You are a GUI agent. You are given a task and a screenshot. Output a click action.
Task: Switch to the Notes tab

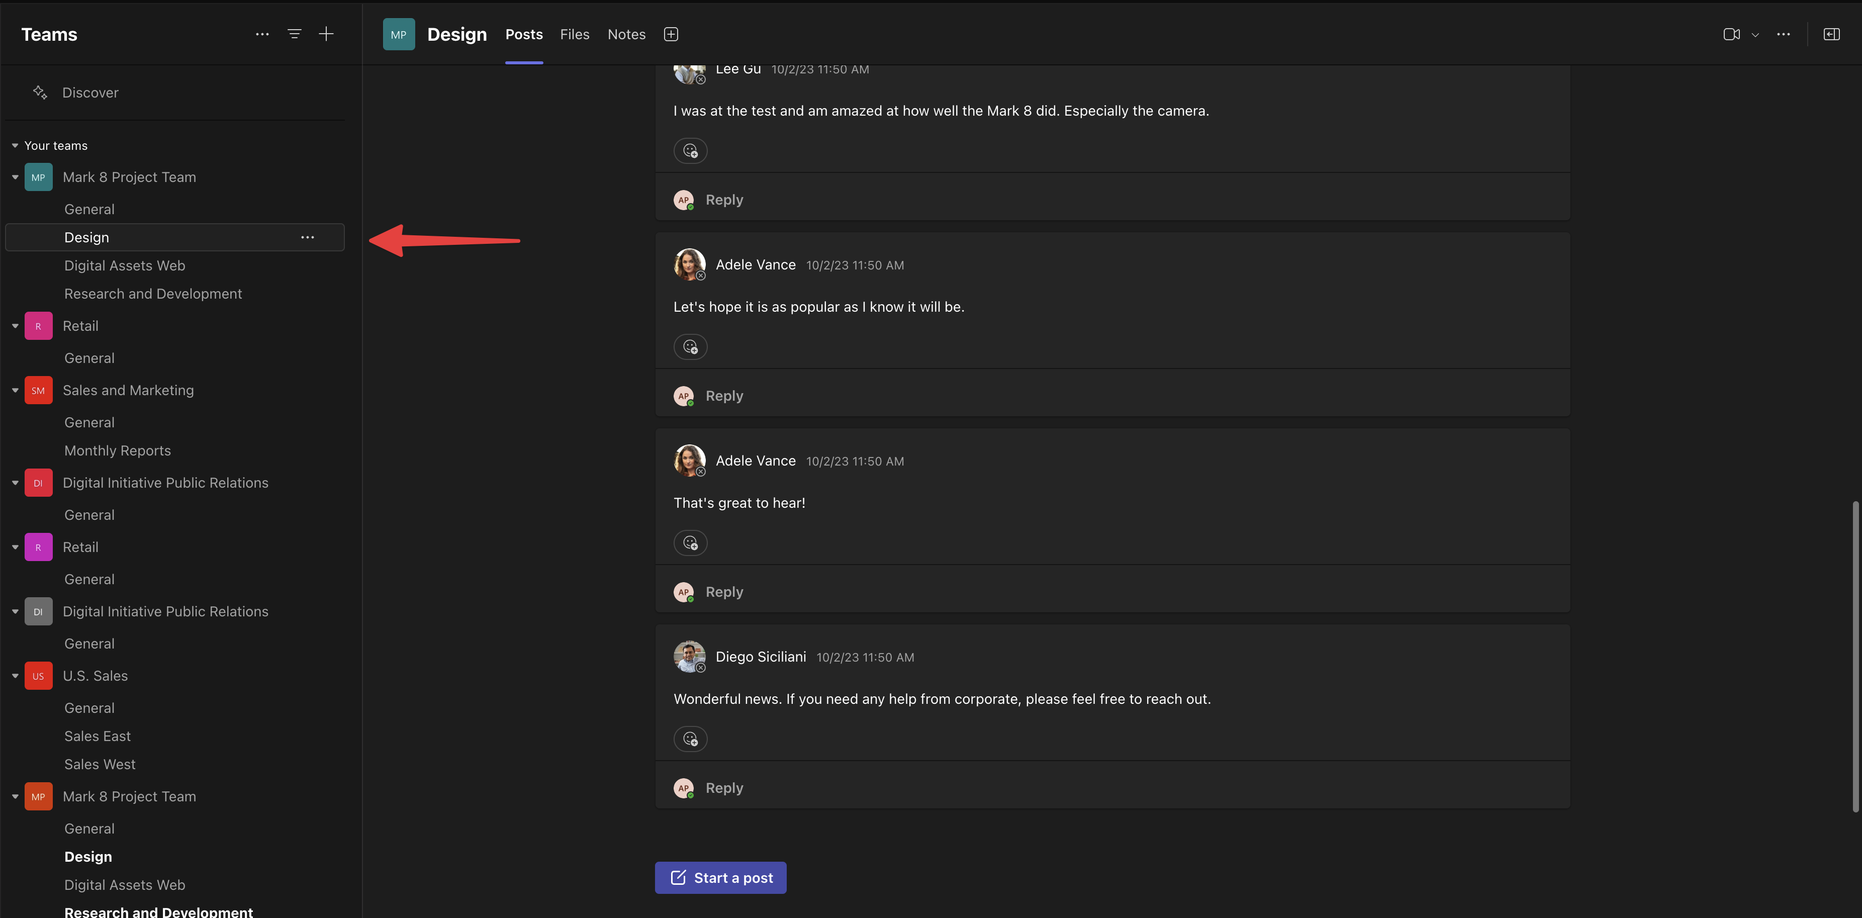(626, 34)
